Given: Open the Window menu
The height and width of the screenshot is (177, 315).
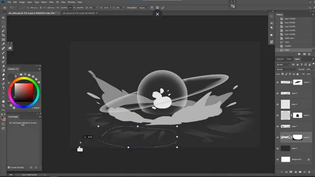Looking at the screenshot, I should [71, 2].
